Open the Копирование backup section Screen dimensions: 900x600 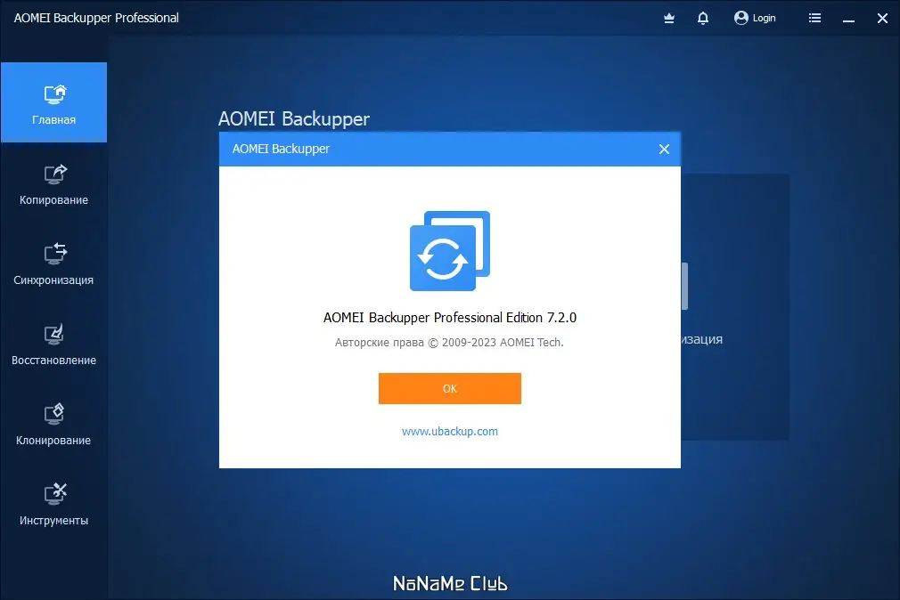[53, 183]
